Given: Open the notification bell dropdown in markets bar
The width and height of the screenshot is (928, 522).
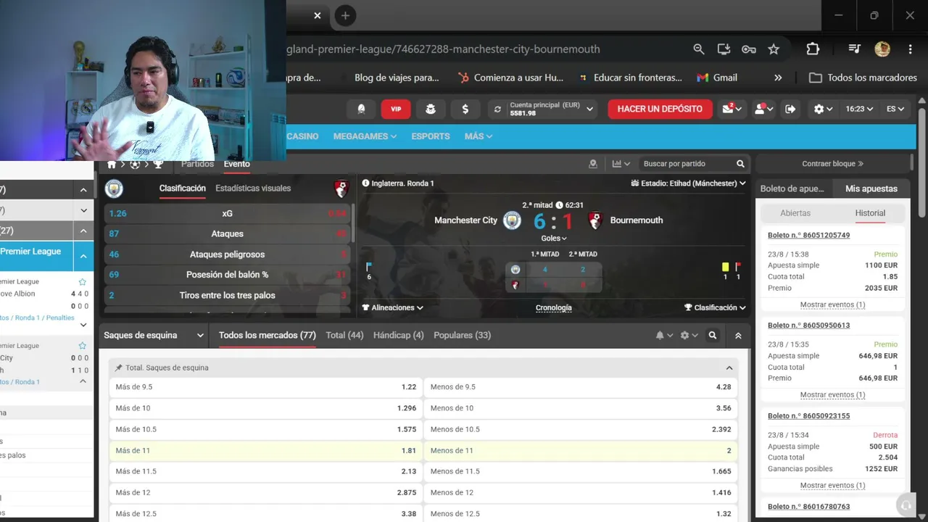Looking at the screenshot, I should 664,336.
